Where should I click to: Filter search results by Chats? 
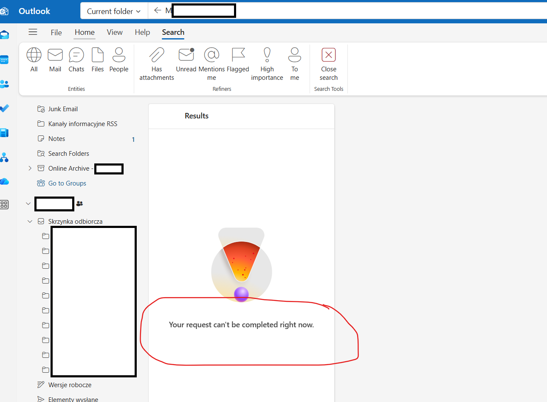click(x=76, y=60)
